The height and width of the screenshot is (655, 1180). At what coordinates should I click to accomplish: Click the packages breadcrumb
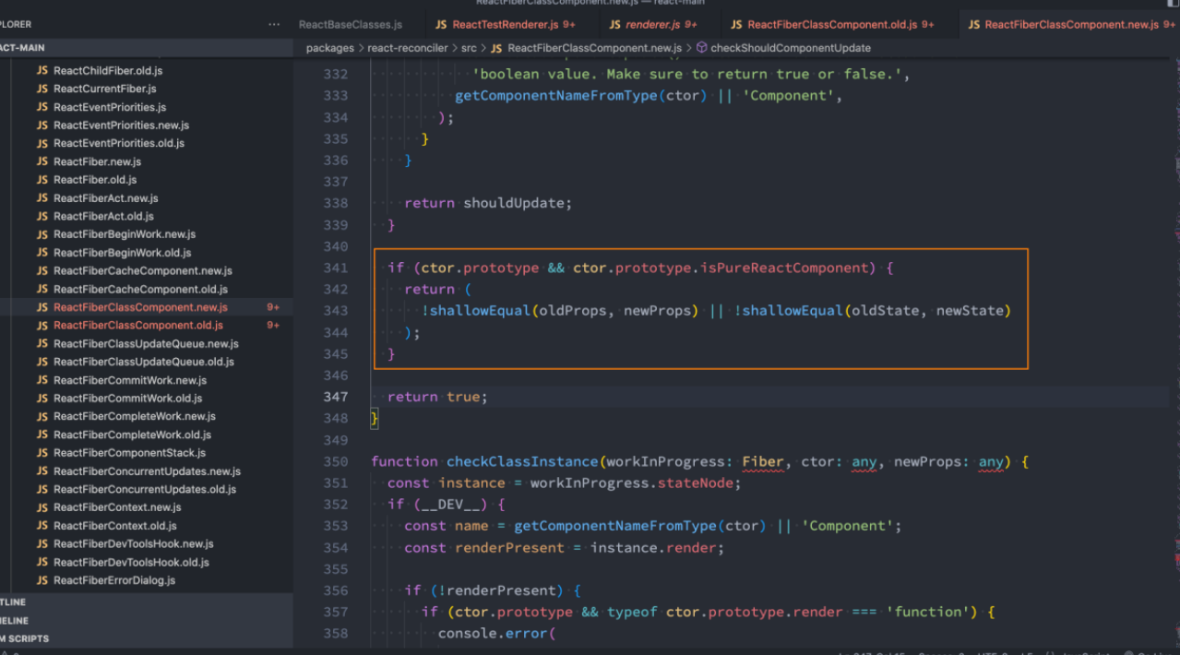click(x=329, y=47)
